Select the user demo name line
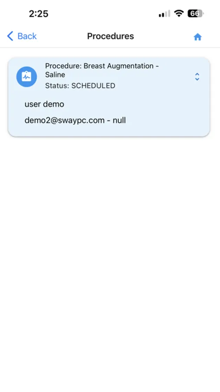This screenshot has height=392, width=220. click(44, 104)
